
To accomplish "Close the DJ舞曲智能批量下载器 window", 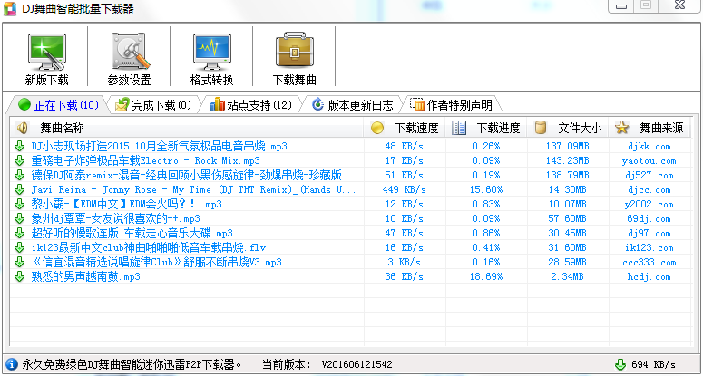I will click(x=679, y=5).
